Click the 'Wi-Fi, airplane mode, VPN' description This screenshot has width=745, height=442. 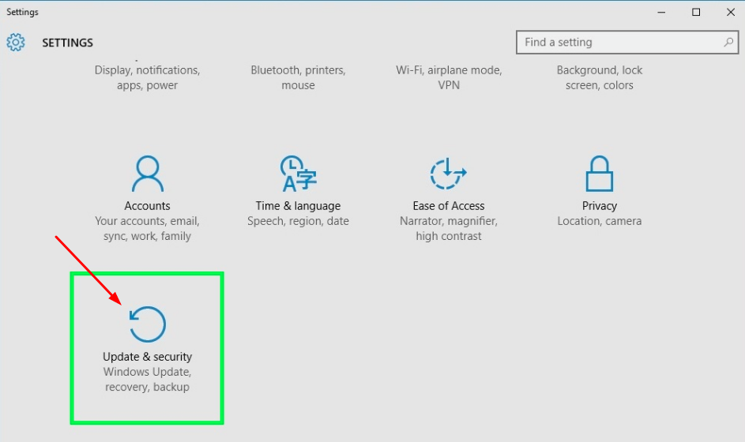point(449,77)
